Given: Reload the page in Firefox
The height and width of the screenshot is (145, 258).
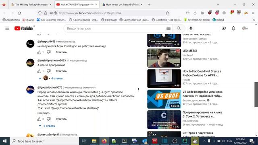Looking at the screenshot, I should click(x=19, y=13).
